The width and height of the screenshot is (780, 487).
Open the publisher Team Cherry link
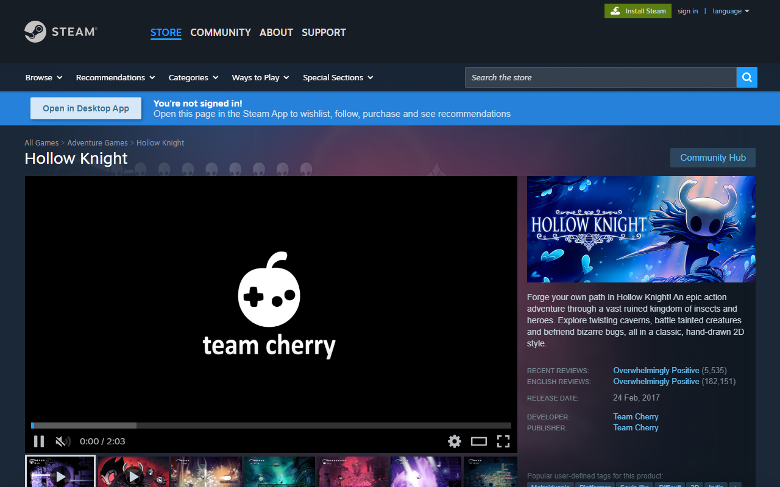pyautogui.click(x=636, y=427)
